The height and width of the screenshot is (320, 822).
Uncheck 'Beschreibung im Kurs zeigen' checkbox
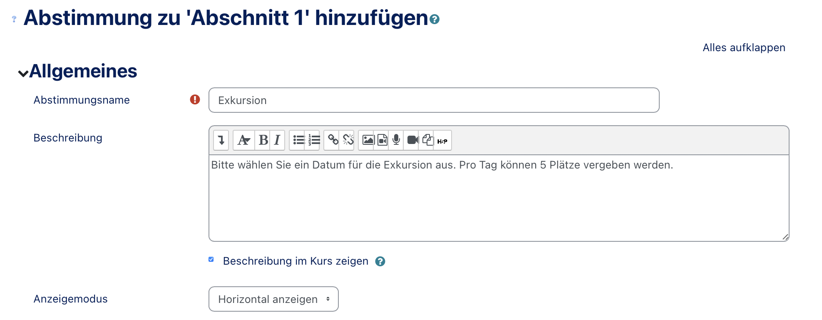pos(211,260)
